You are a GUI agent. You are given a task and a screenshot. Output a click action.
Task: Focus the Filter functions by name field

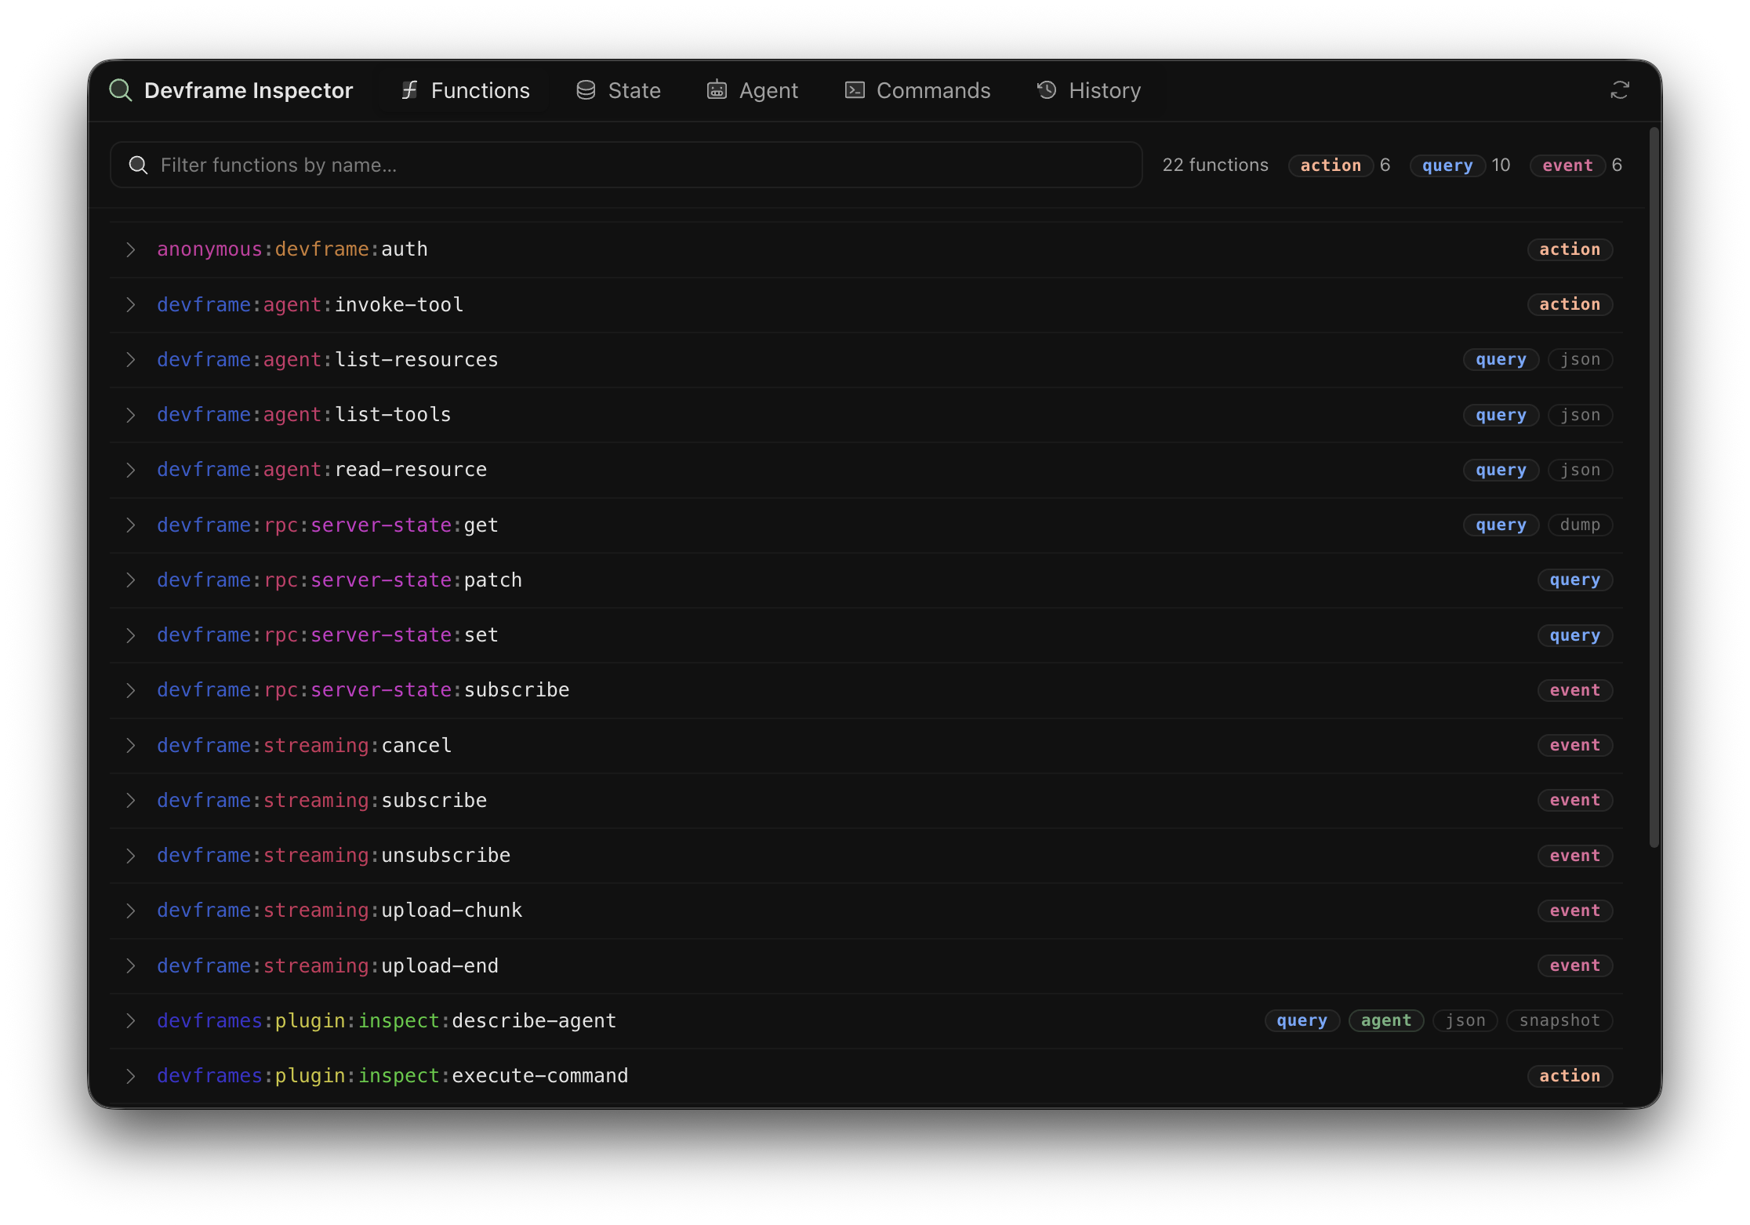(626, 165)
